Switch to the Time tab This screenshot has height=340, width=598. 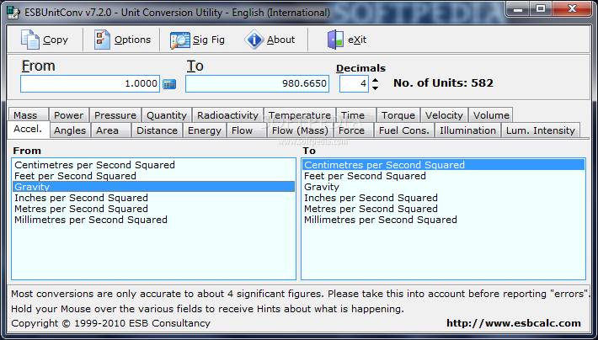click(x=356, y=115)
